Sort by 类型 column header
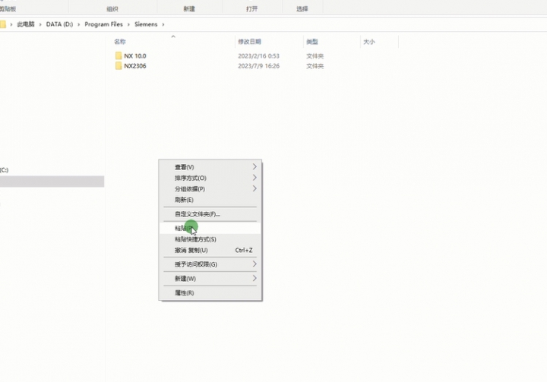 (312, 42)
